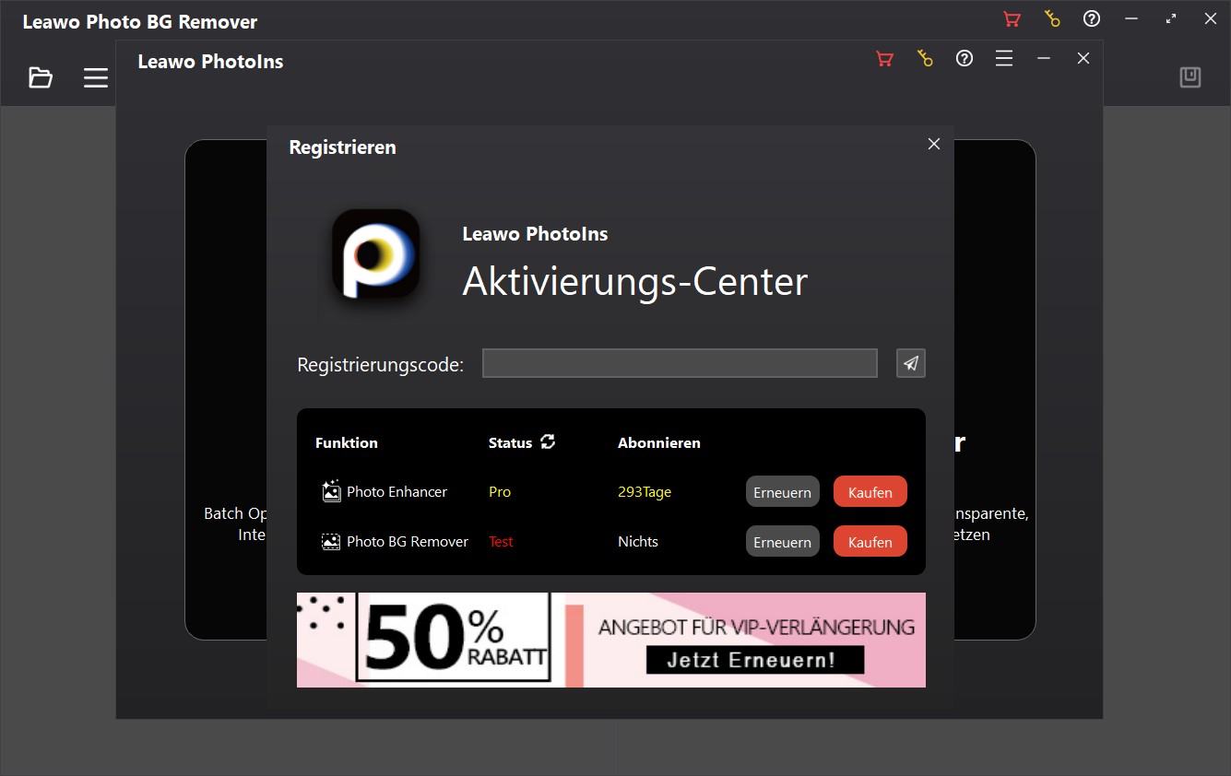Minimize the Leawo Photo BG Remover window
1231x776 pixels.
coord(1131,18)
